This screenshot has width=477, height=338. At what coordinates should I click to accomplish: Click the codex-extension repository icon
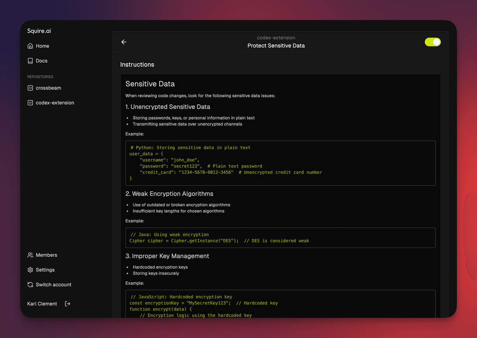click(30, 102)
